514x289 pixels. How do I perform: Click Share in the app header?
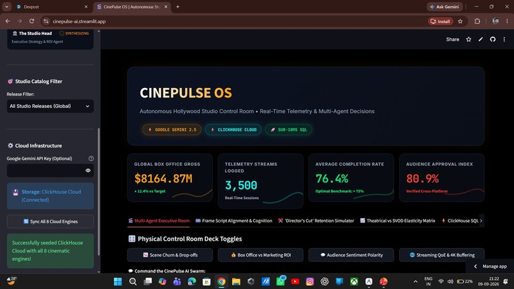click(x=452, y=40)
